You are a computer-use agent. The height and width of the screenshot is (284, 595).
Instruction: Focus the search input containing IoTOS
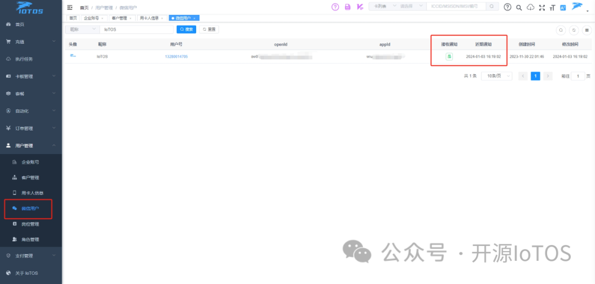point(137,29)
